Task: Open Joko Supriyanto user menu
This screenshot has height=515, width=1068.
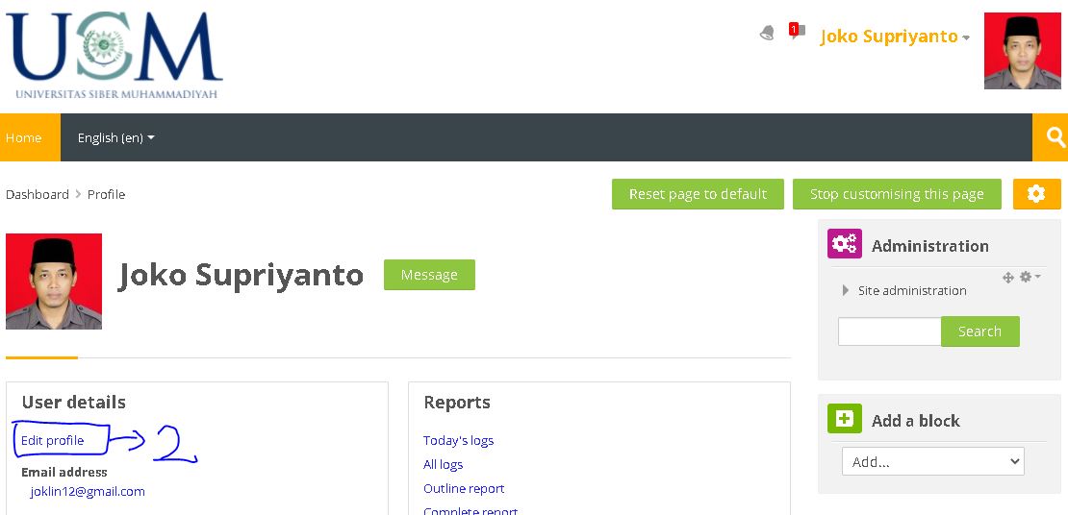Action: (x=894, y=37)
